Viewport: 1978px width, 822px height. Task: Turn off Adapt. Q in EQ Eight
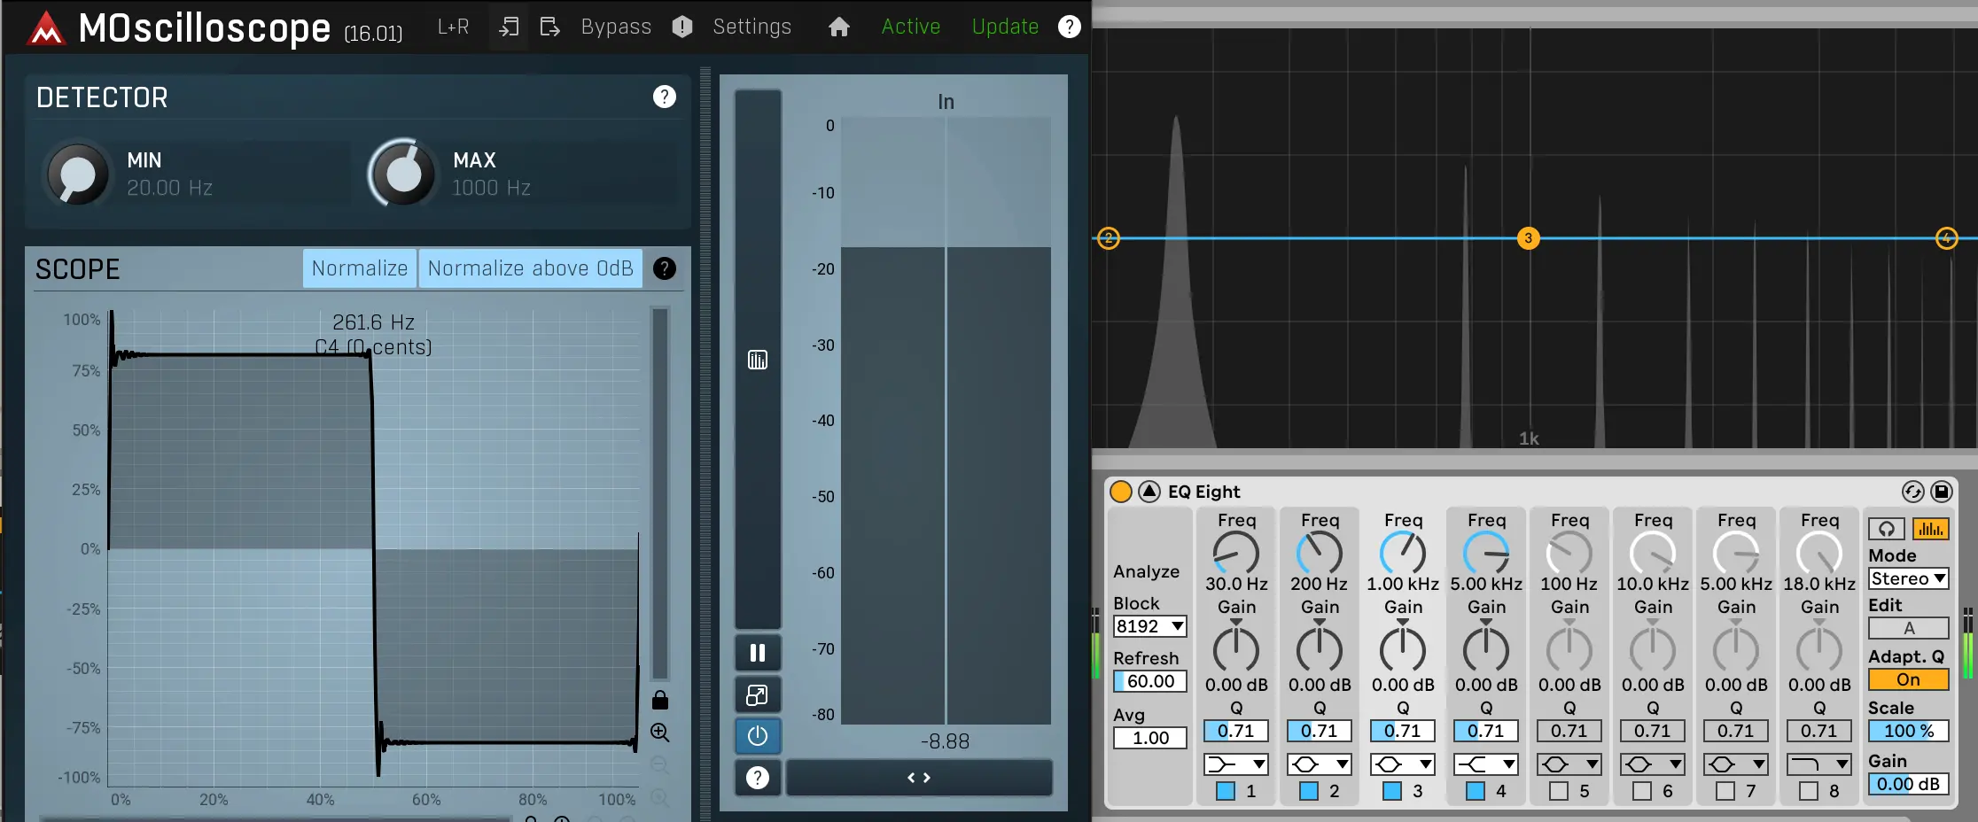coord(1907,679)
